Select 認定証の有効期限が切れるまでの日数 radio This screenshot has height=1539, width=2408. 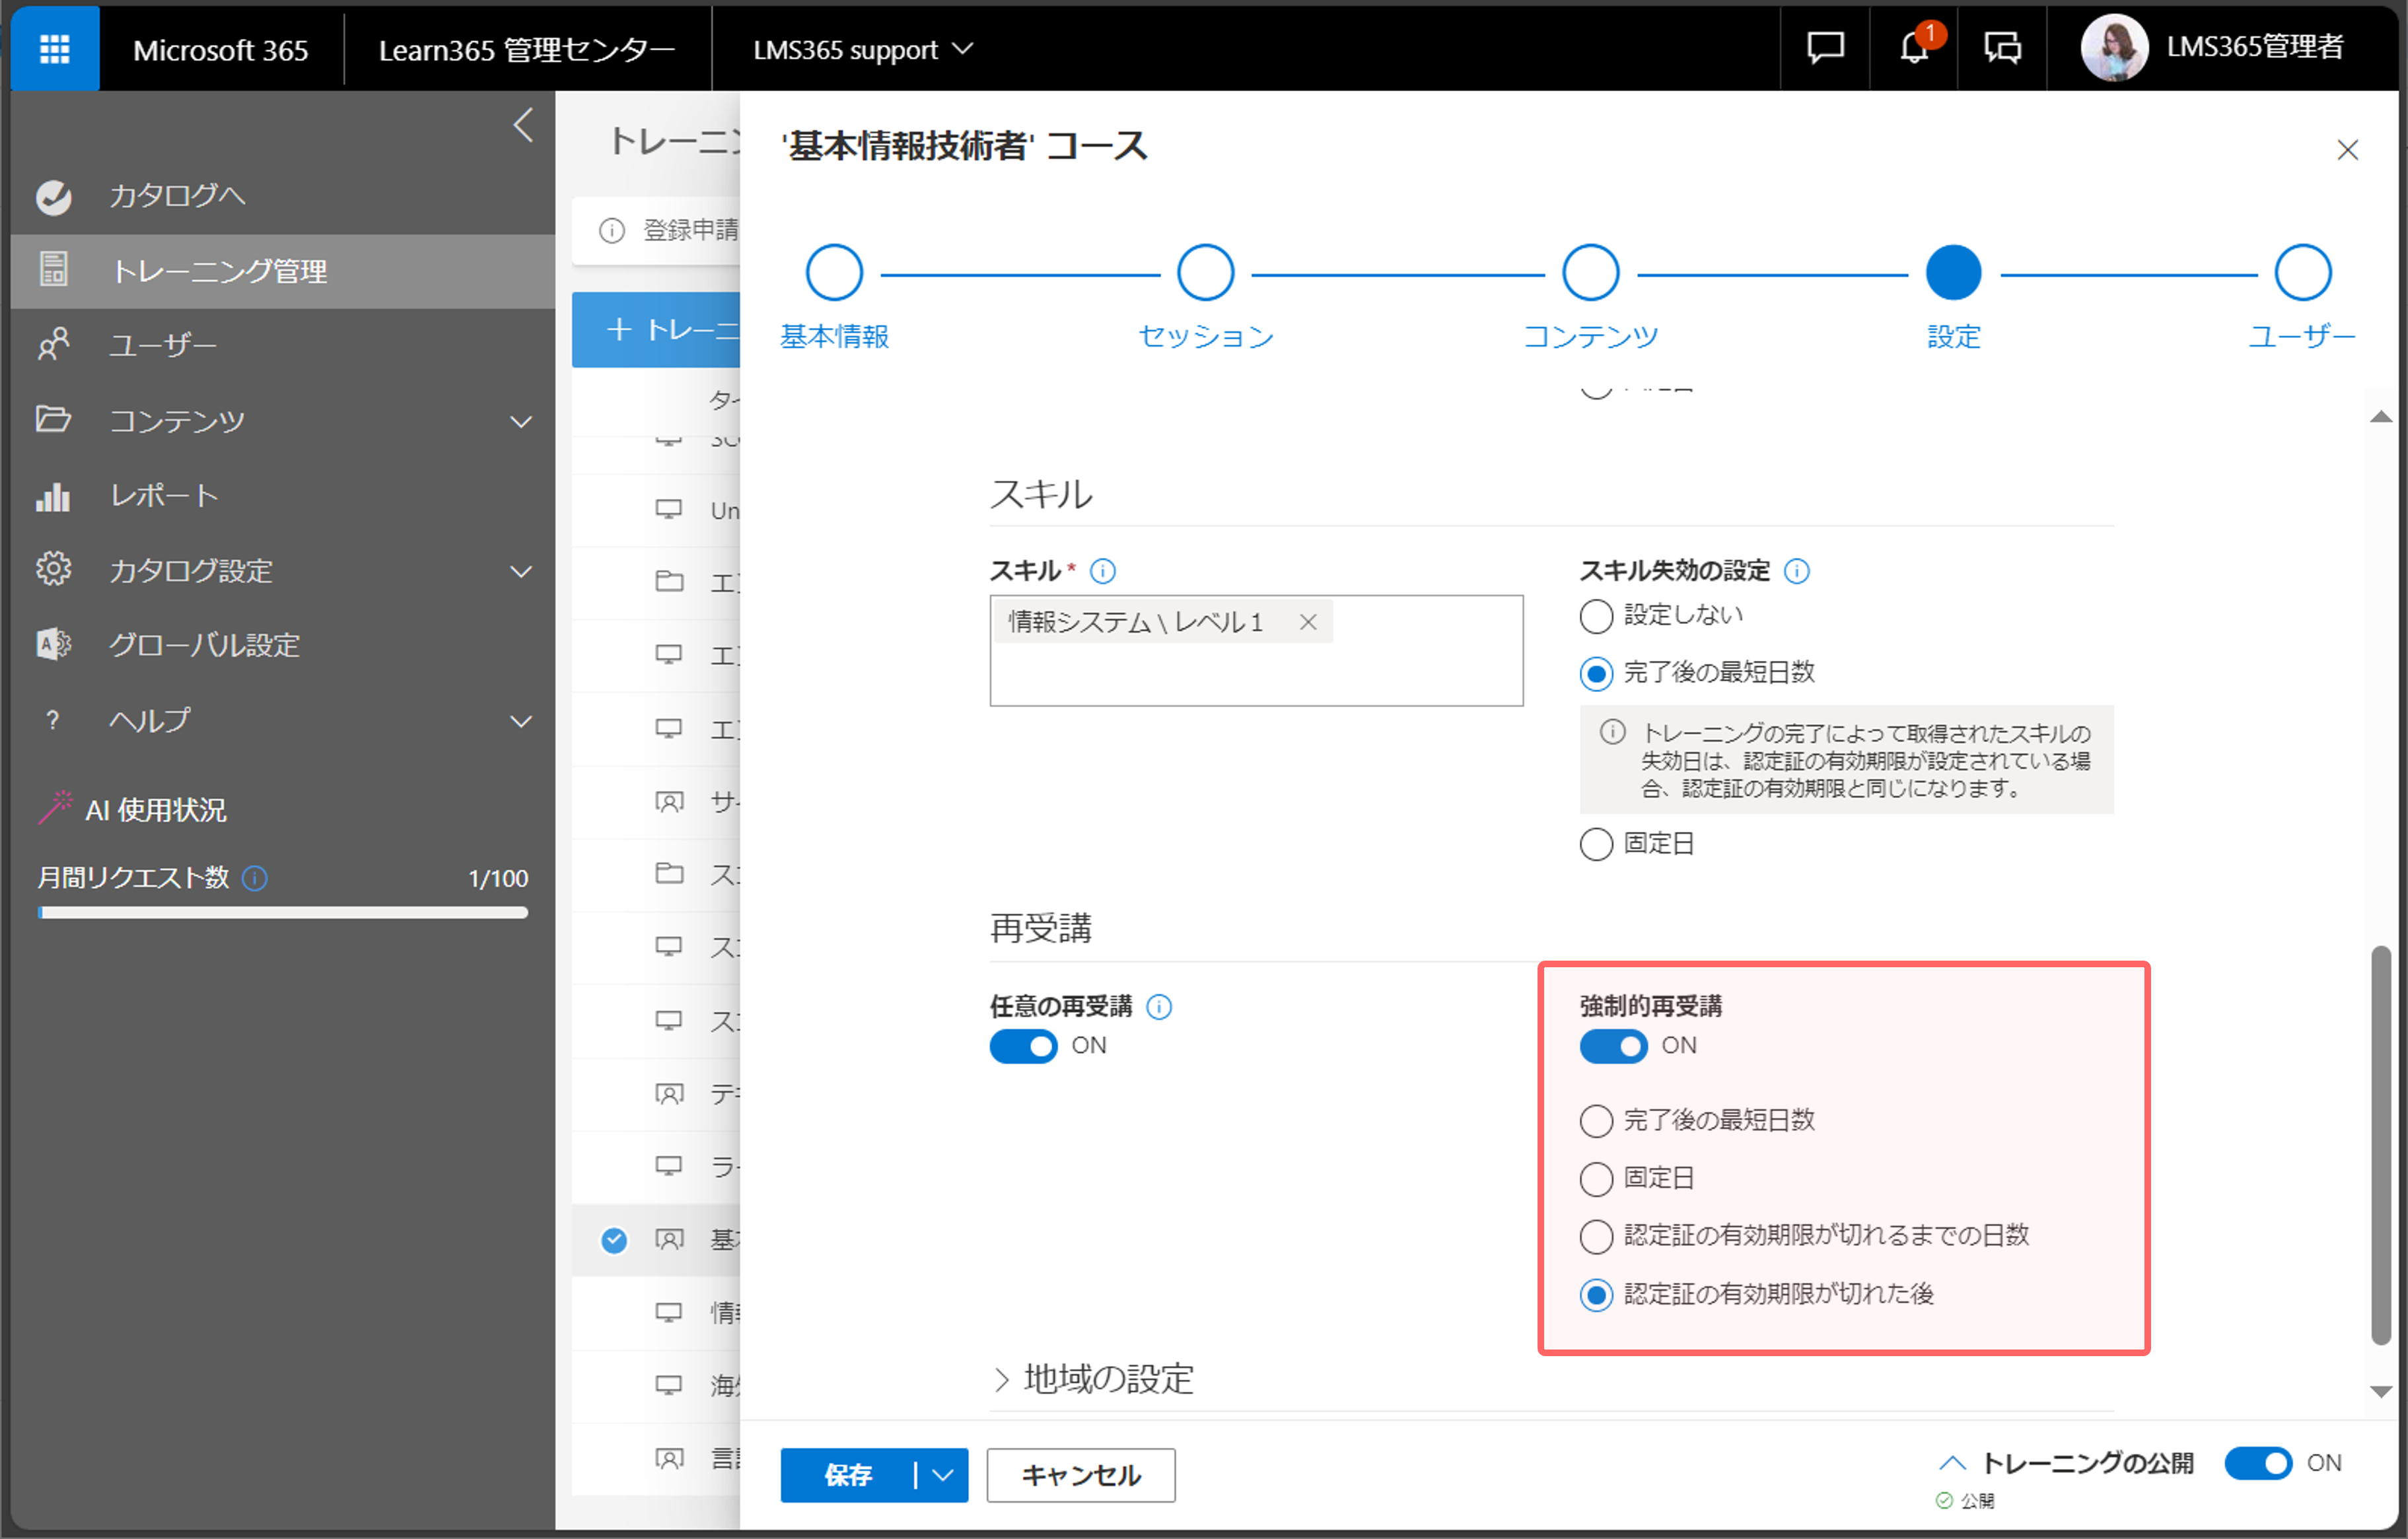[1596, 1236]
